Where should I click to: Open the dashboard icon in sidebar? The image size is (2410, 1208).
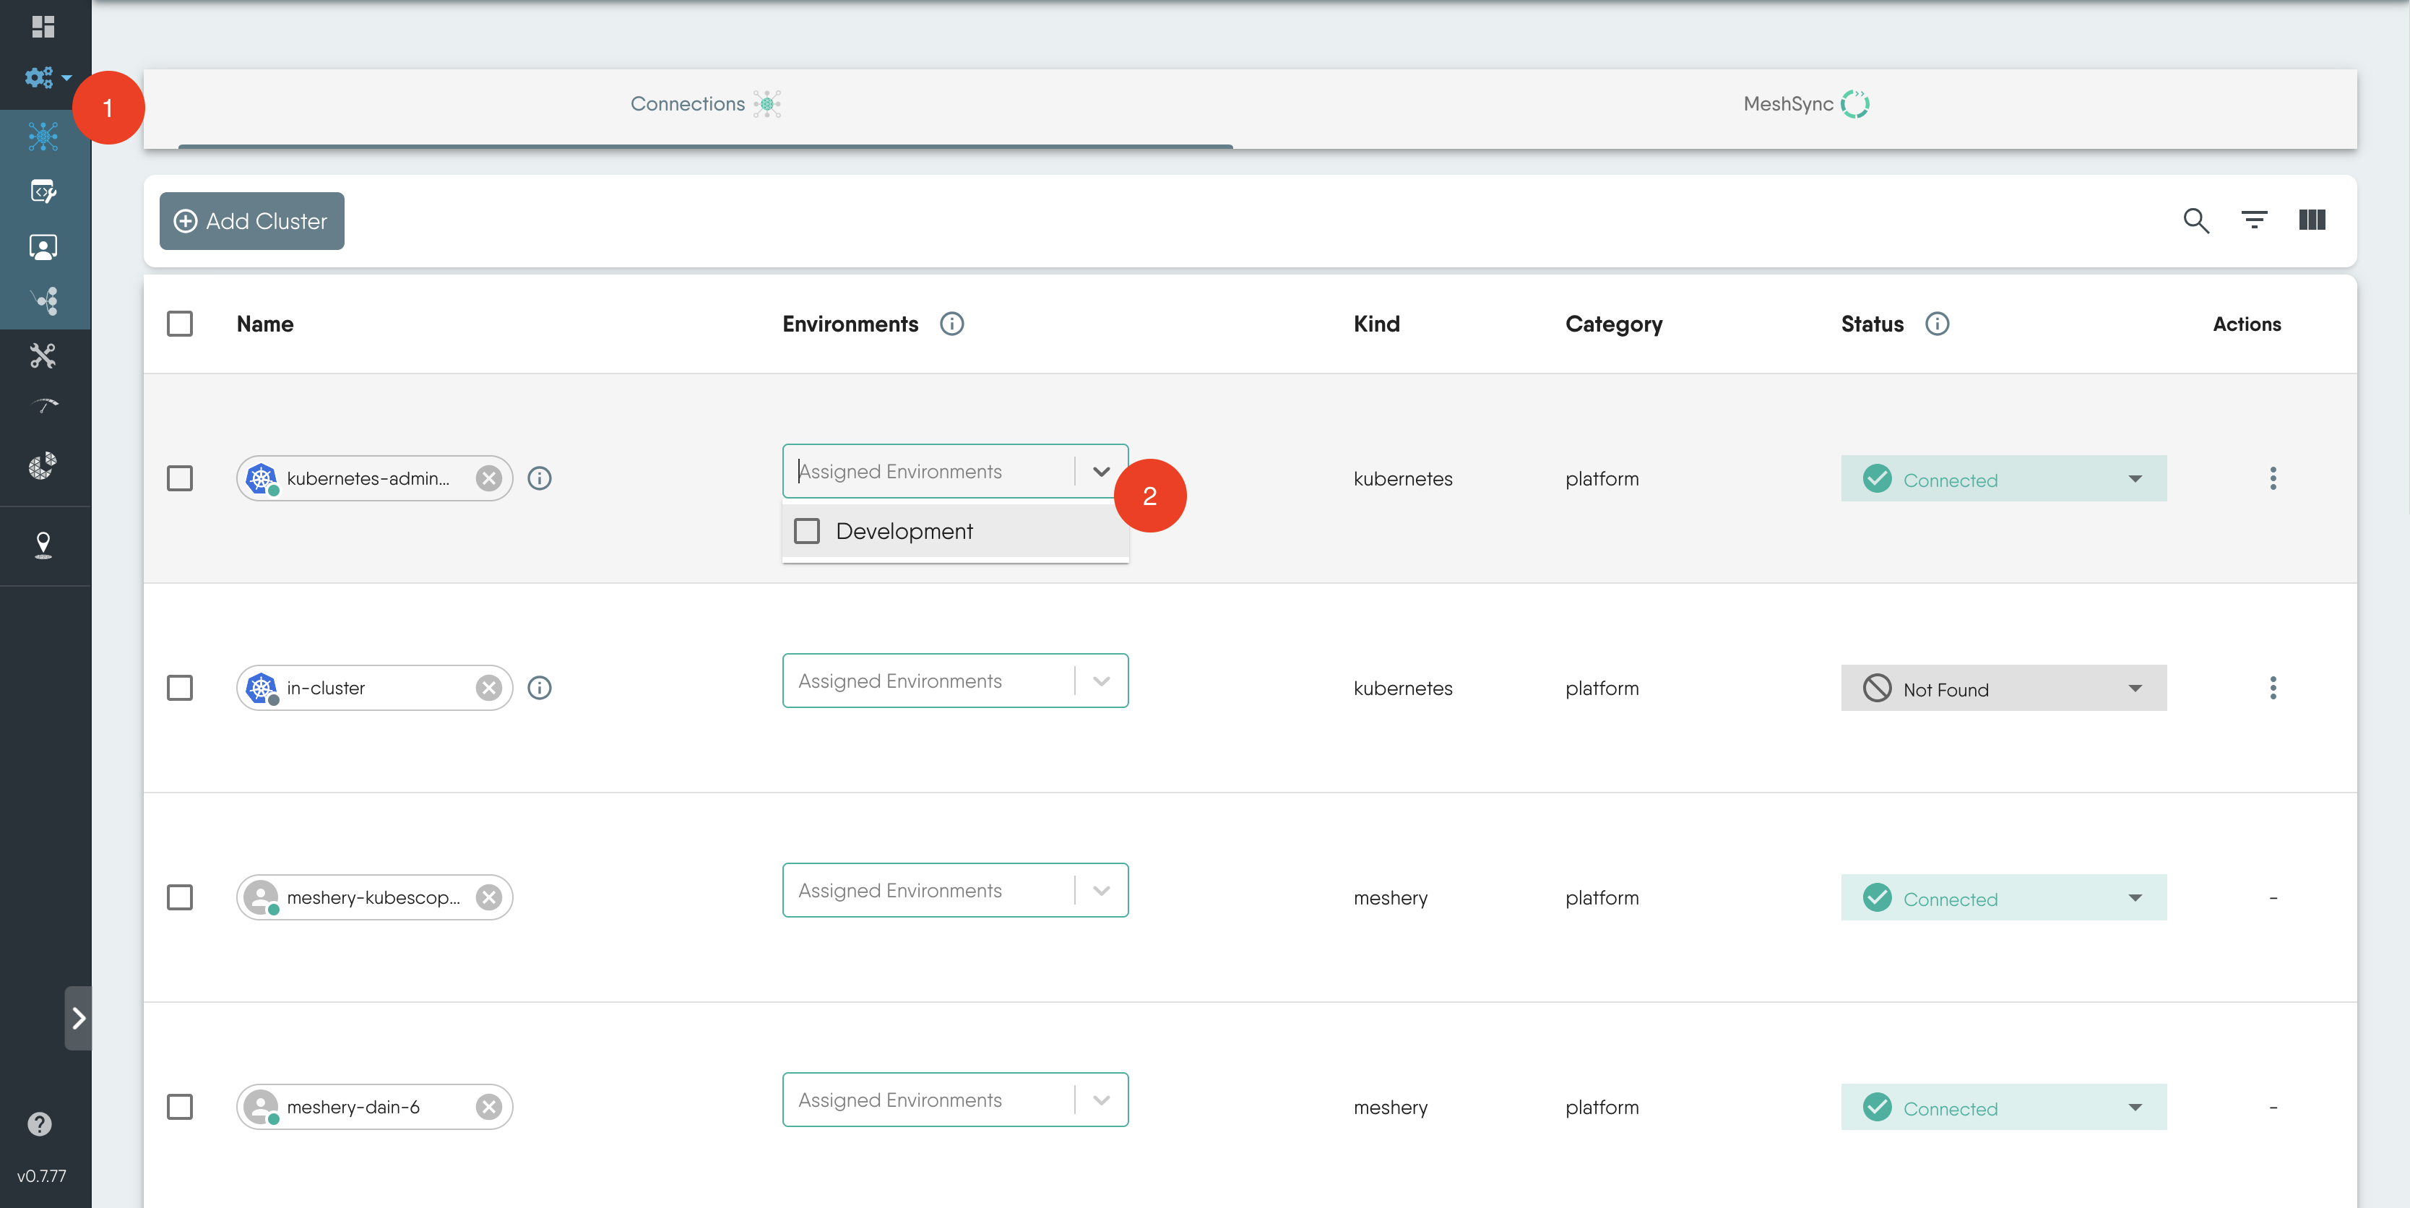pyautogui.click(x=43, y=26)
